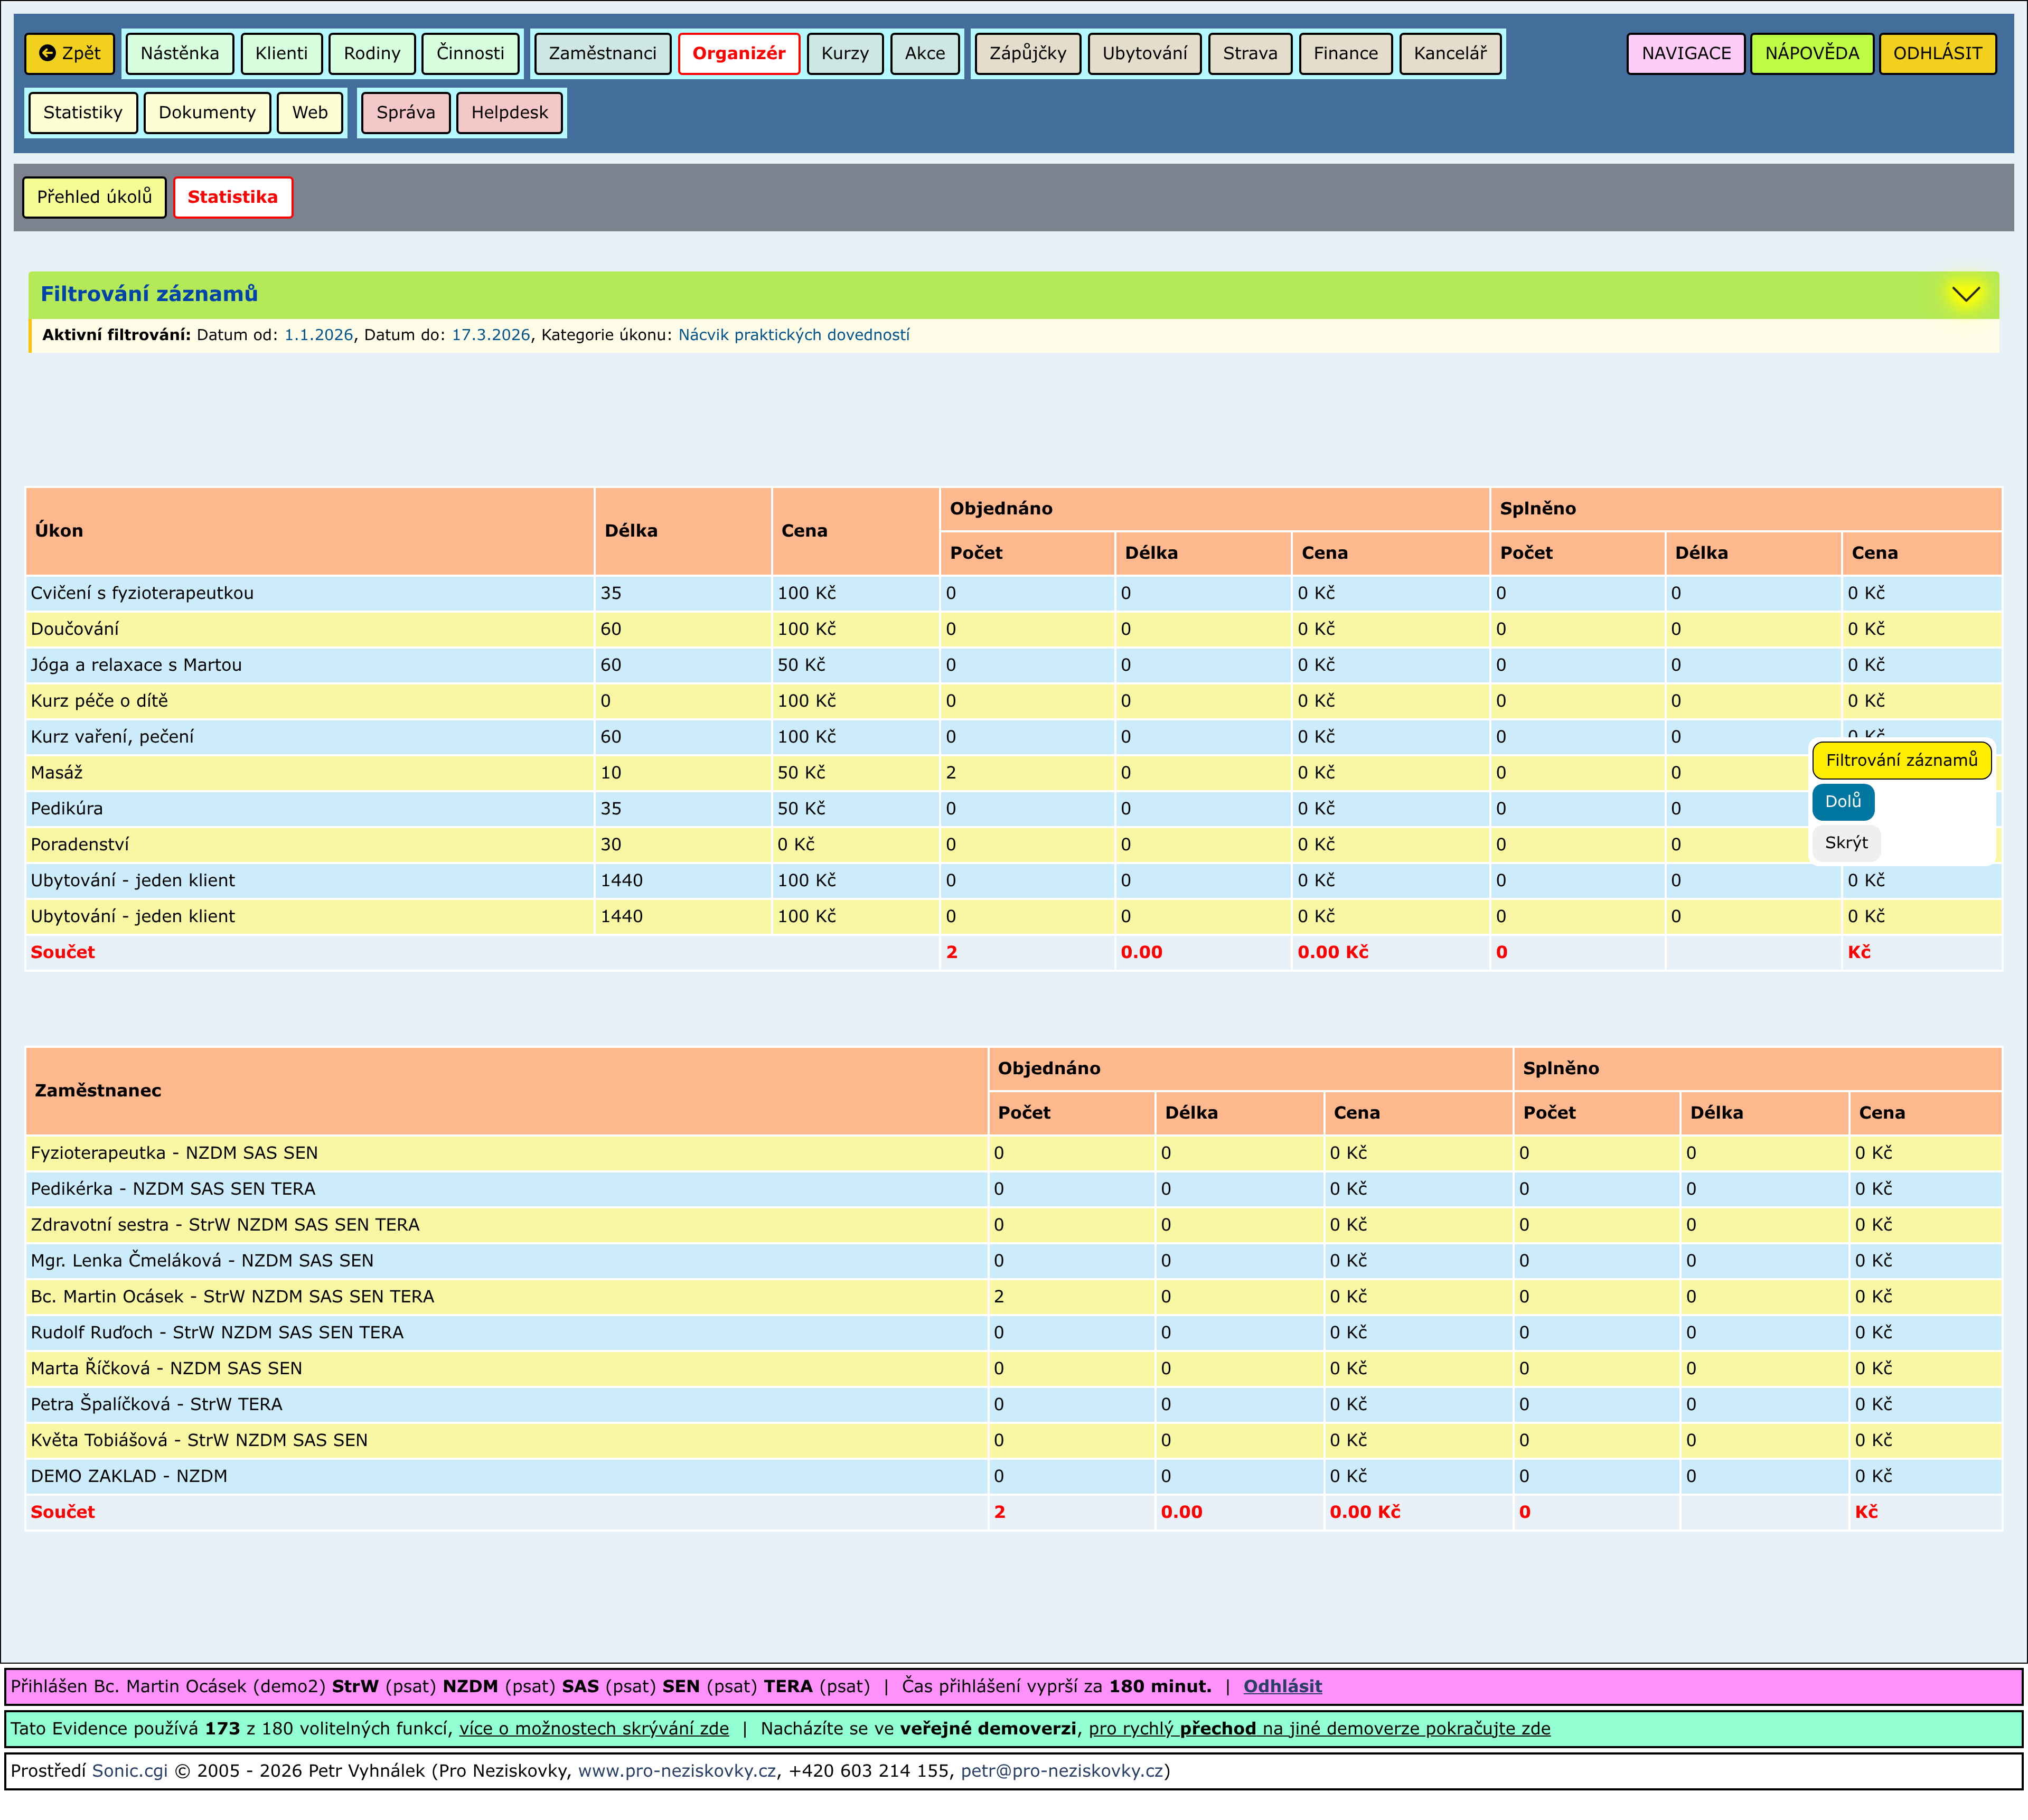Click the petr@pro-neziskovky.cz email link
This screenshot has height=1820, width=2028.
click(1062, 1770)
